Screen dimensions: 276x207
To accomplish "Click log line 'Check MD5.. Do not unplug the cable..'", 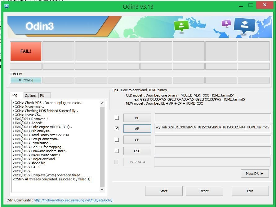I will coord(47,103).
